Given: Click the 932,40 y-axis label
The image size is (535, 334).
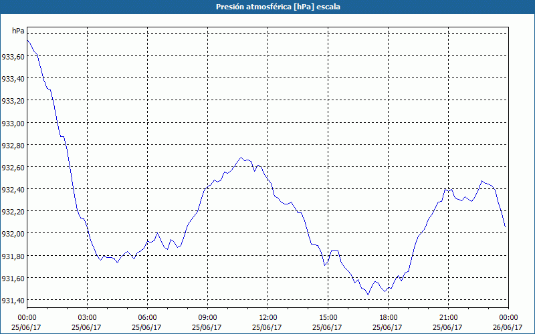Looking at the screenshot, I should coord(13,190).
